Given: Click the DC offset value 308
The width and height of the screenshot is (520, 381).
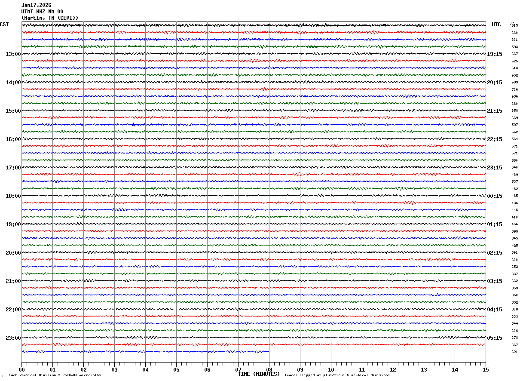Looking at the screenshot, I should click(514, 310).
